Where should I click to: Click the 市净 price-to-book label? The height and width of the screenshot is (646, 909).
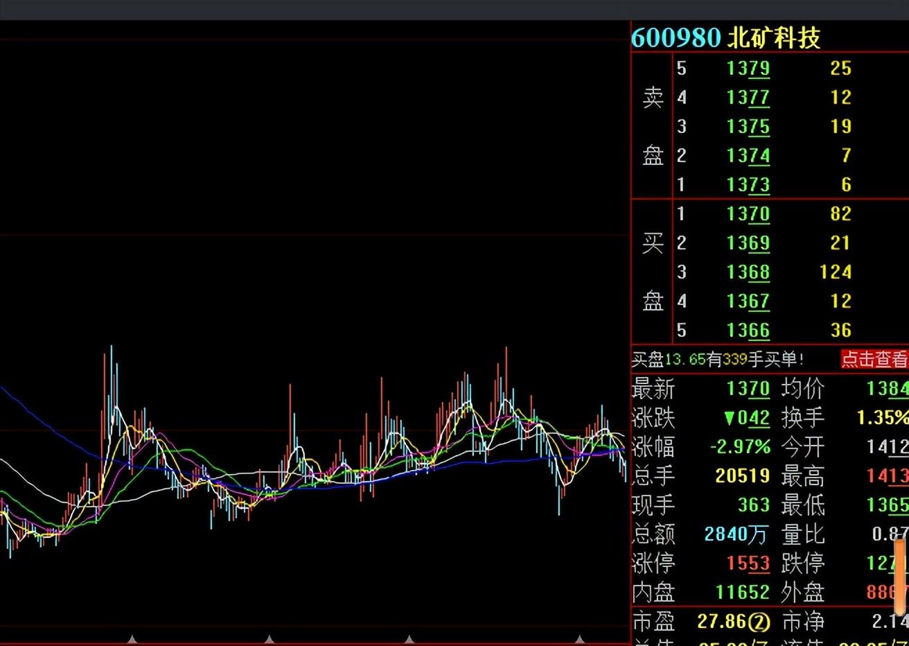pyautogui.click(x=803, y=622)
